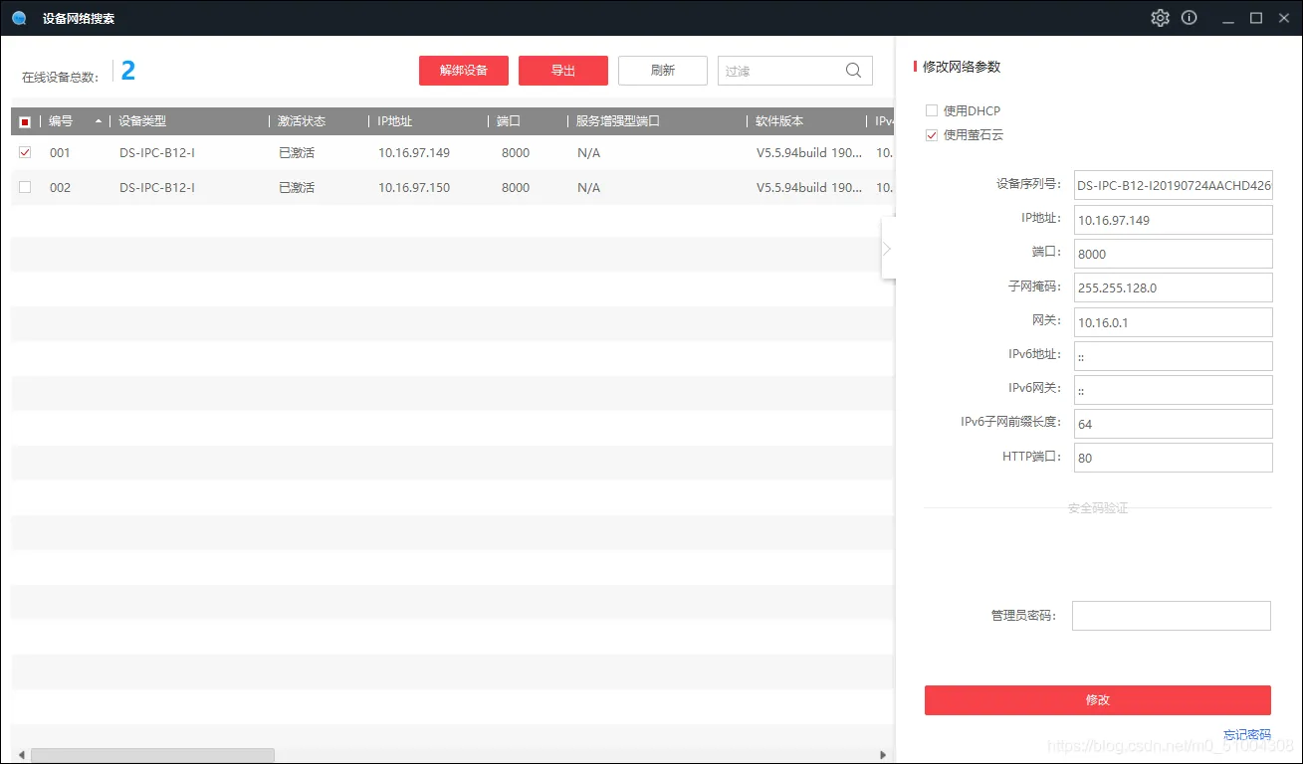Select IP cell 10.16.97.149 in table
The height and width of the screenshot is (764, 1303).
click(414, 153)
